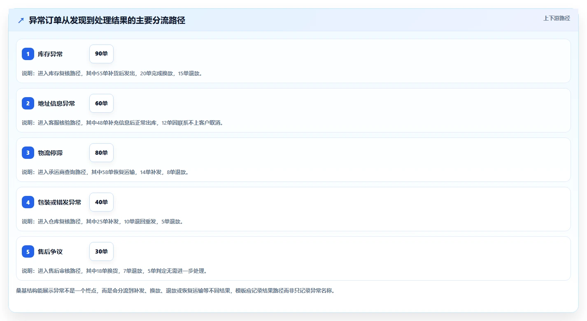
Task: Click the arrow icon beside the title
Action: point(21,20)
